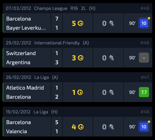The height and width of the screenshot is (140, 155).
Task: Click the goals ball icon for Barcelona vs Bayer Leverkusen
Action: [81, 23]
